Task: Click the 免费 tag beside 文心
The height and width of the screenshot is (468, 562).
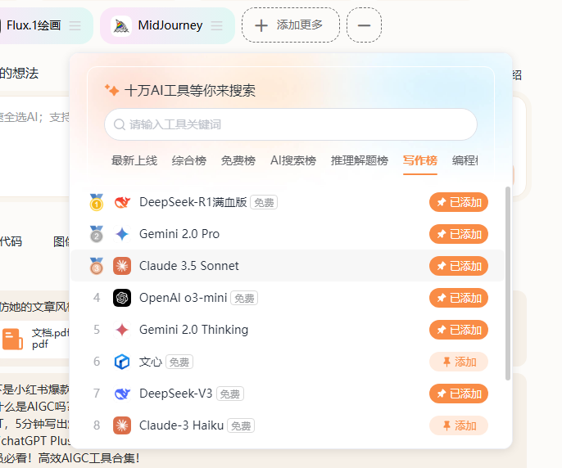Action: (x=179, y=362)
